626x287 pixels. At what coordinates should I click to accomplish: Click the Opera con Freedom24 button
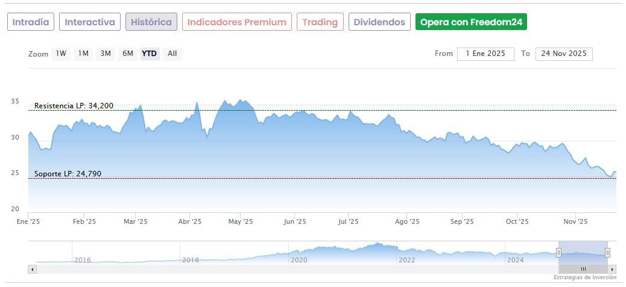(471, 22)
